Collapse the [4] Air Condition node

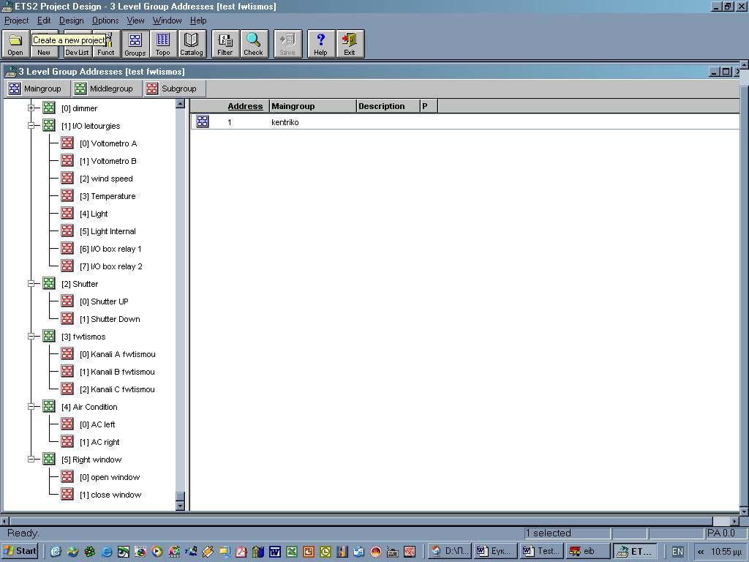pyautogui.click(x=31, y=407)
